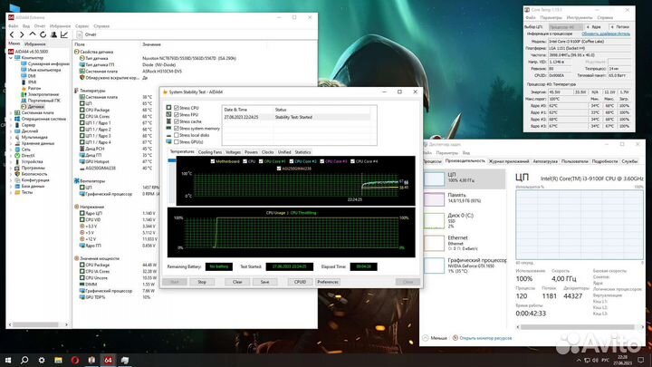Click AIDA64 forward navigation arrow
The image size is (652, 367).
(x=22, y=34)
